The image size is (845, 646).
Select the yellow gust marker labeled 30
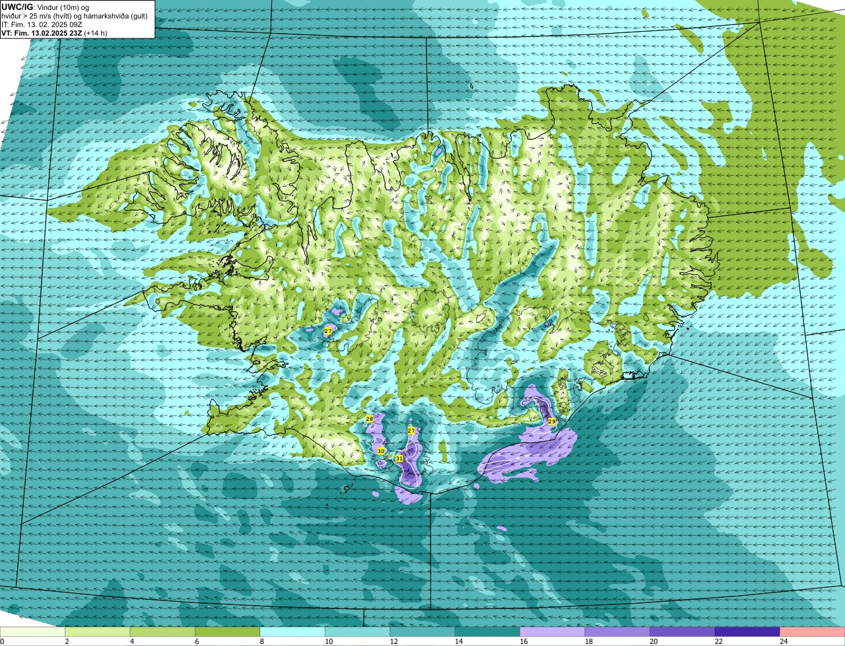[x=381, y=451]
